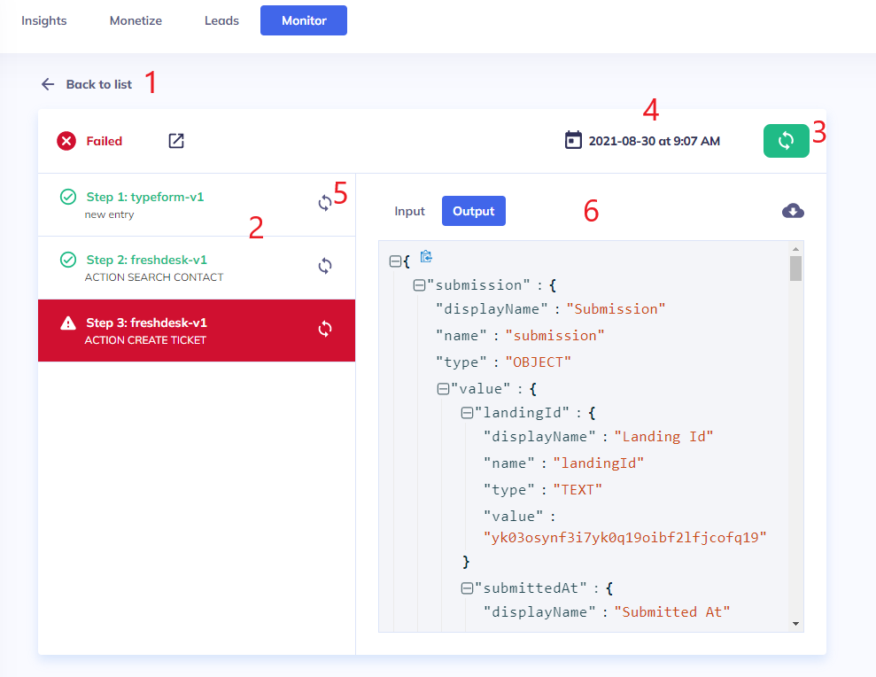Download output using cloud download icon
The width and height of the screenshot is (876, 677).
(x=793, y=211)
